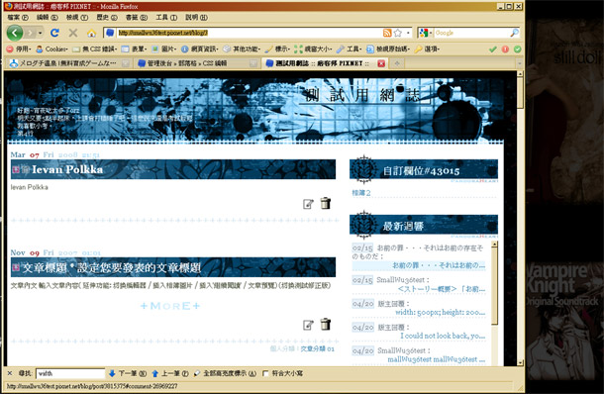The image size is (604, 394).
Task: Reload the page with the Refresh icon
Action: tap(54, 33)
